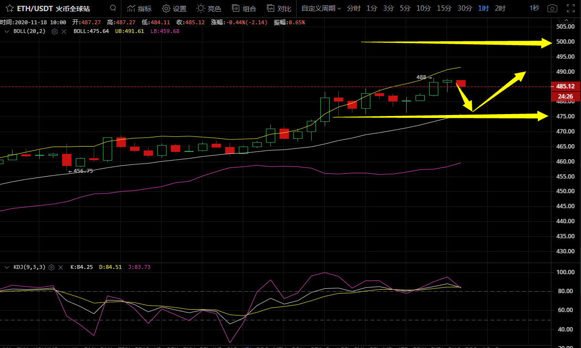Toggle 亮色 light theme mode

(209, 8)
